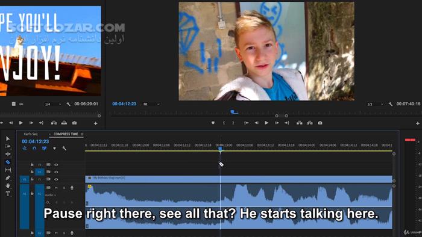Viewport: 422px width, 237px height.
Task: Toggle A1 source patching button
Action: point(25,206)
